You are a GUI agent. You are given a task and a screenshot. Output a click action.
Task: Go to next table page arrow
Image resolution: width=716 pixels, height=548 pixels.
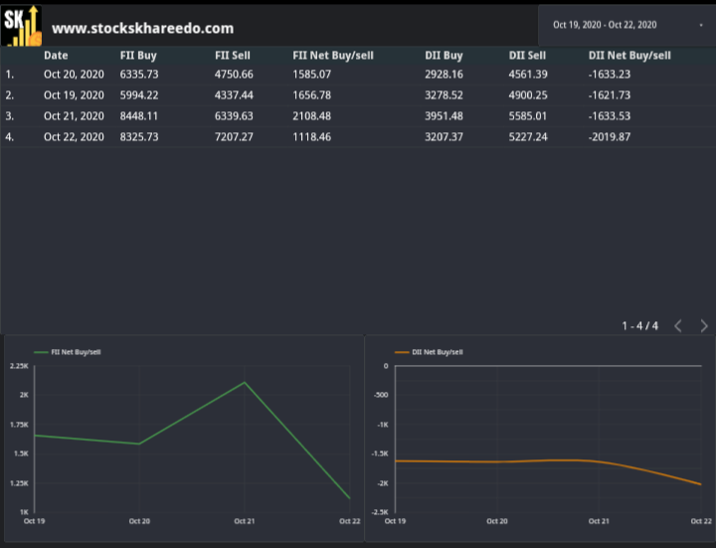click(x=704, y=325)
